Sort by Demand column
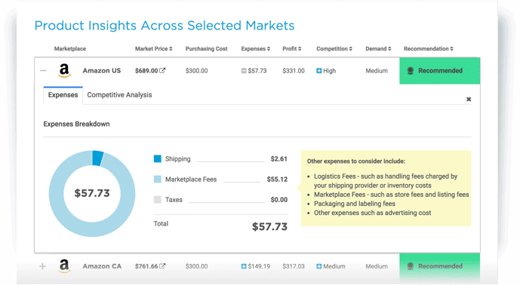The width and height of the screenshot is (520, 285). [x=378, y=49]
